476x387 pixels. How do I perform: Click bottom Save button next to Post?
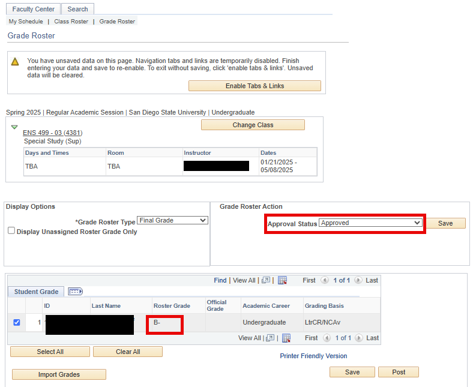pos(352,372)
